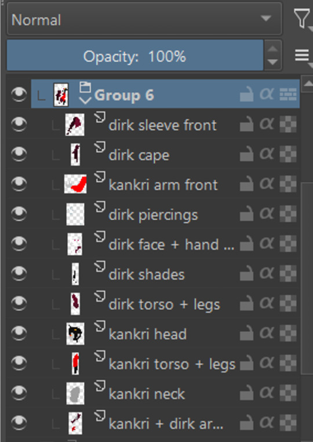Lock the dirk piercings layer
The image size is (313, 442).
[246, 213]
